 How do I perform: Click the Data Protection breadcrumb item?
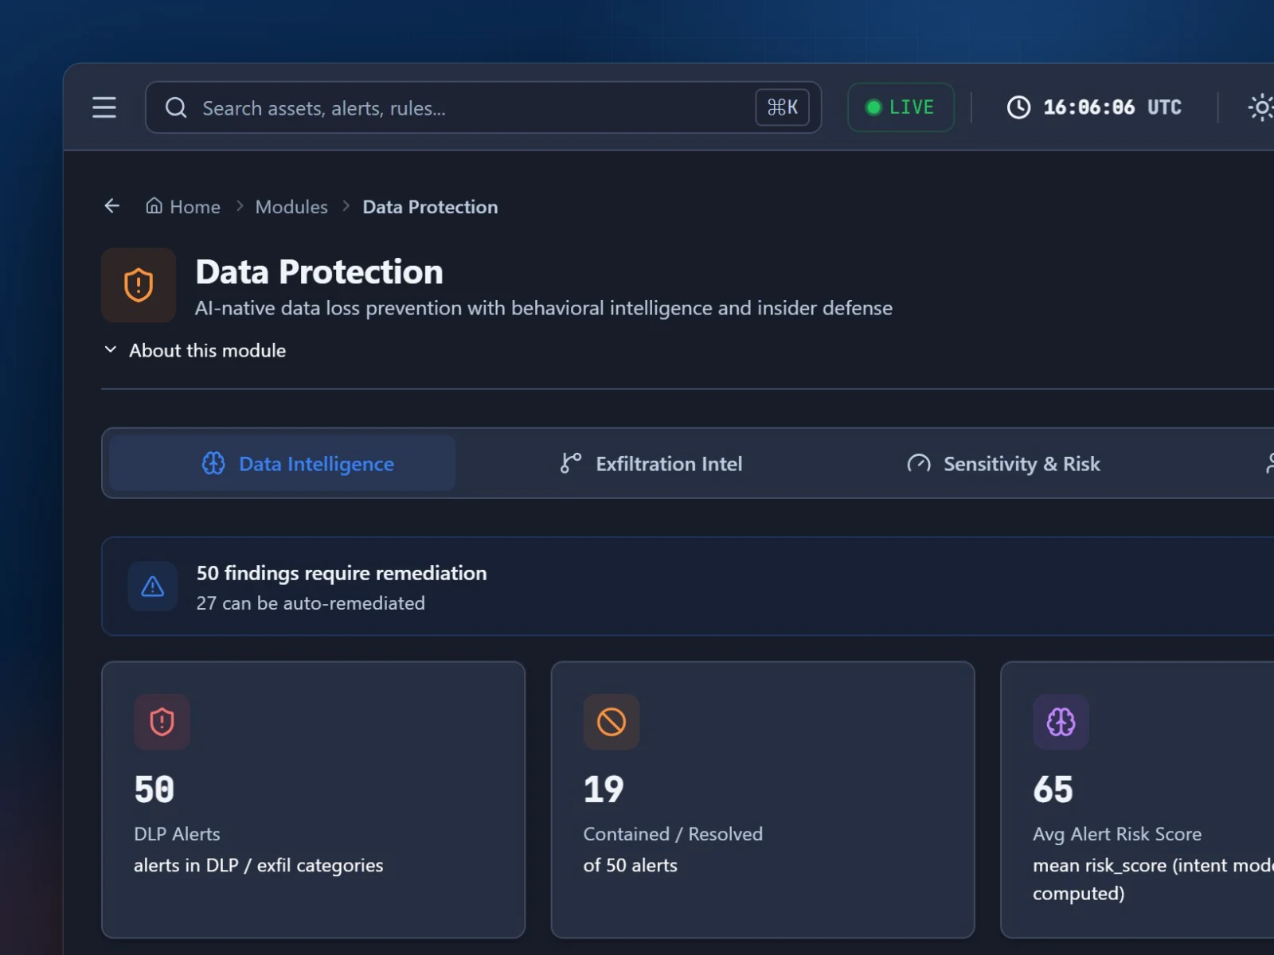(430, 207)
